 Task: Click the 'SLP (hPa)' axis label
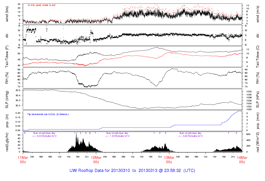(257, 100)
